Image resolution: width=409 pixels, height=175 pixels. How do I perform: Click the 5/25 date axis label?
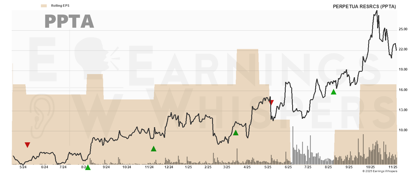click(x=268, y=167)
